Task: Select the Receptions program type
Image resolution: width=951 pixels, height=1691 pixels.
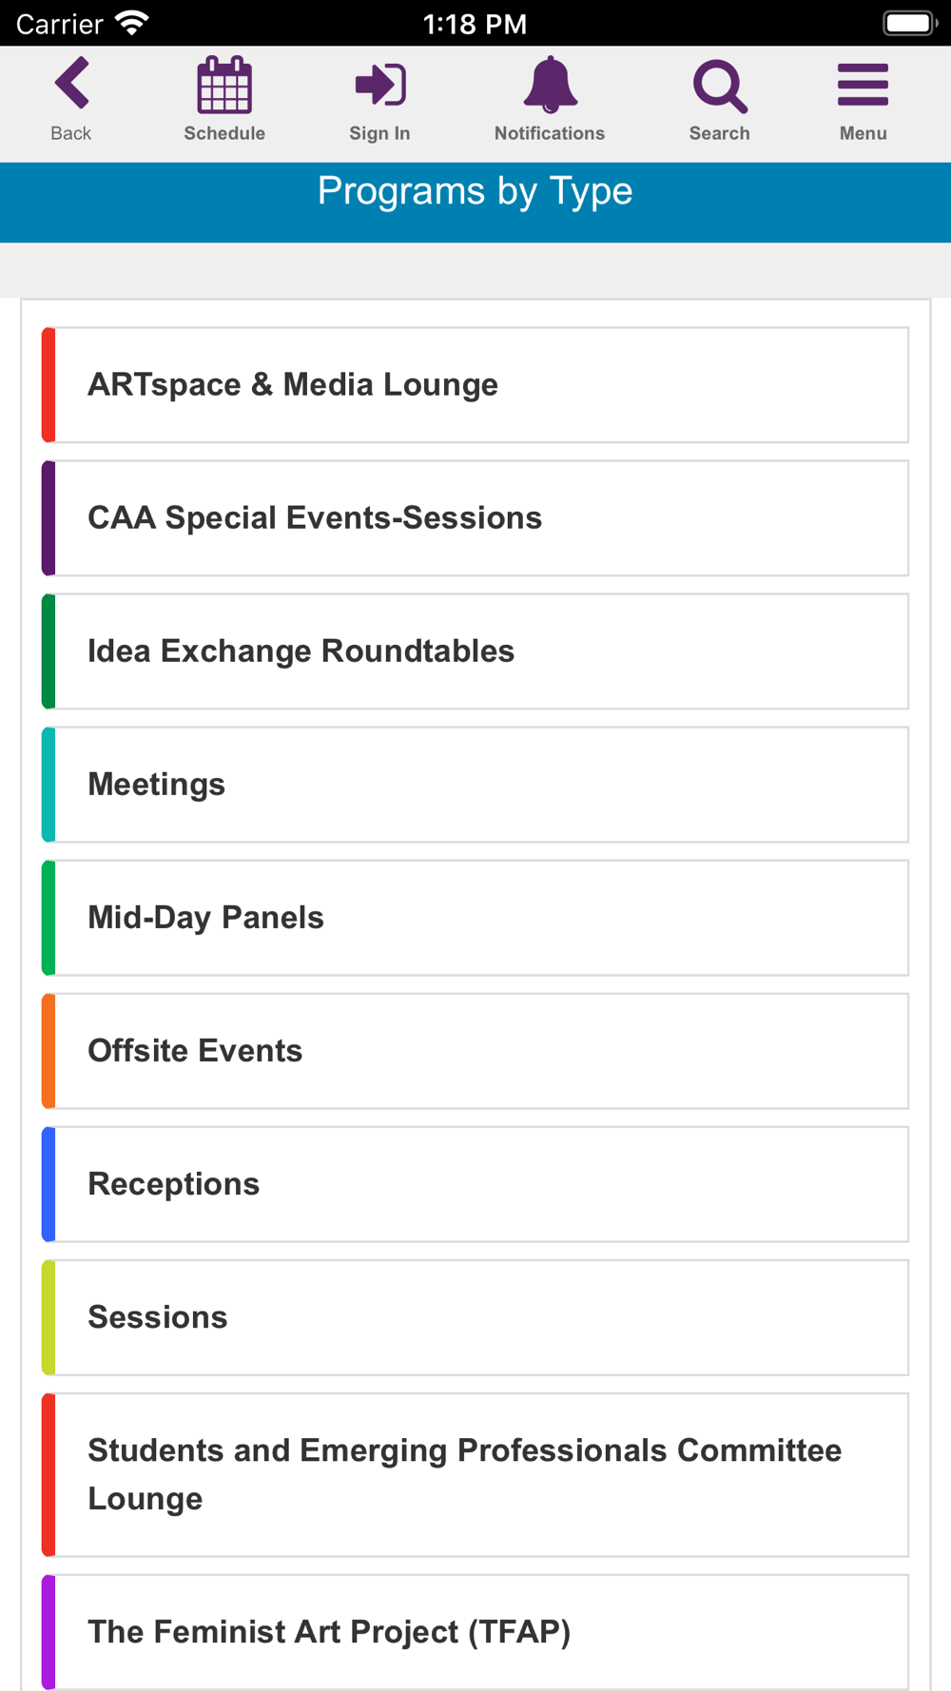Action: click(x=475, y=1184)
